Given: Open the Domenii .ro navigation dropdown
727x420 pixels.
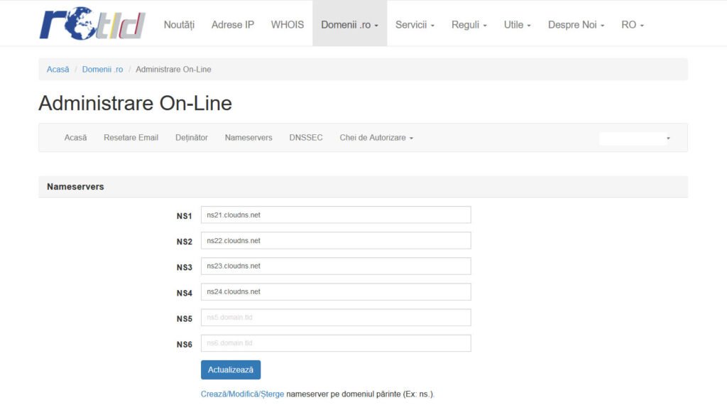Looking at the screenshot, I should tap(349, 23).
